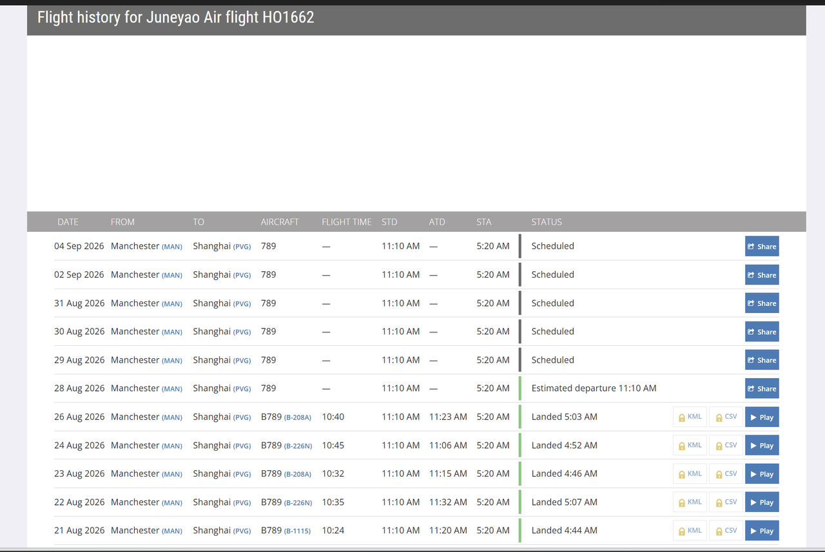Open PVG airport link on 04 Sep row
This screenshot has width=825, height=552.
[242, 247]
